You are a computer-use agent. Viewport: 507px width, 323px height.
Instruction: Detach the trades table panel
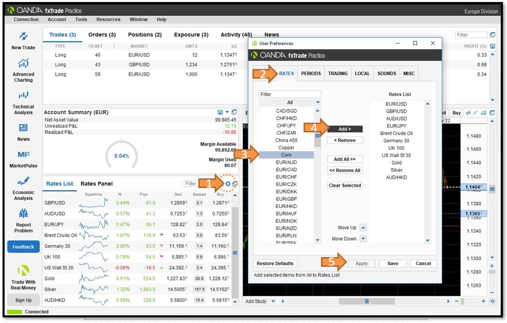[493, 35]
